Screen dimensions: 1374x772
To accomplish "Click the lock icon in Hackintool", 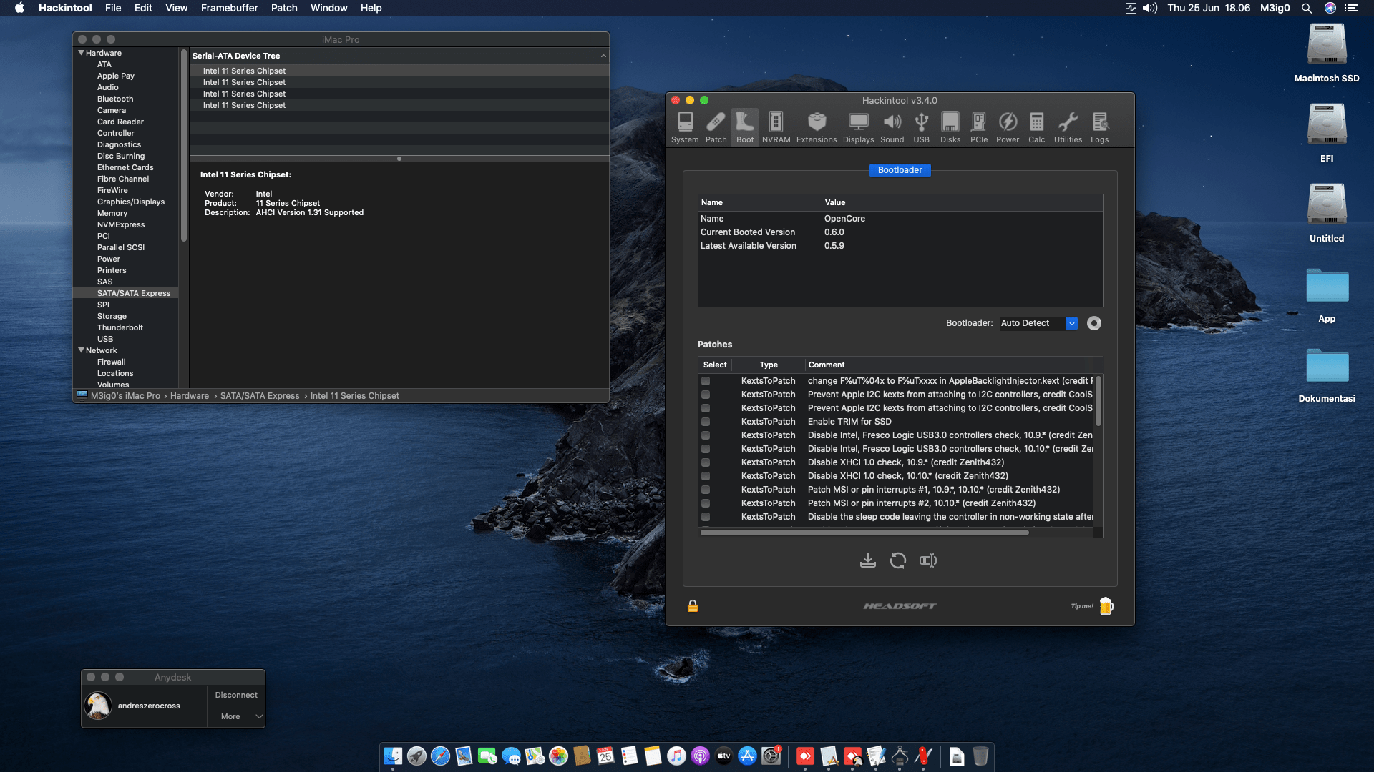I will click(x=693, y=606).
